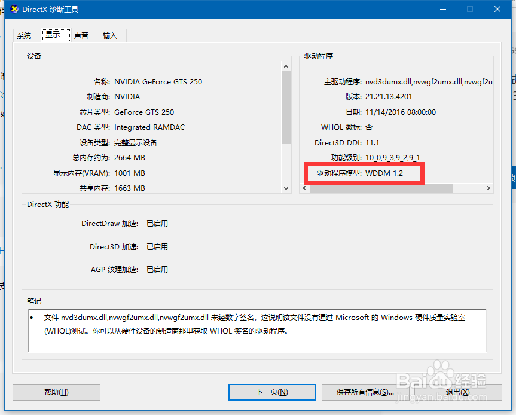The image size is (516, 415).
Task: Click the shared memory value 1663 MB
Action: 129,188
